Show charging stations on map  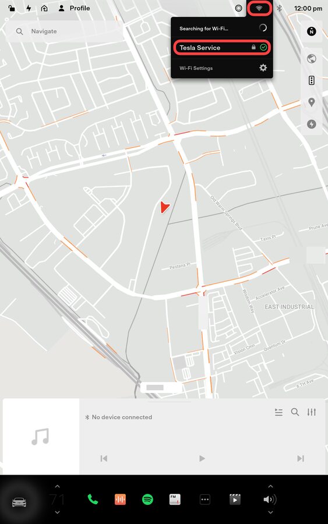312,125
